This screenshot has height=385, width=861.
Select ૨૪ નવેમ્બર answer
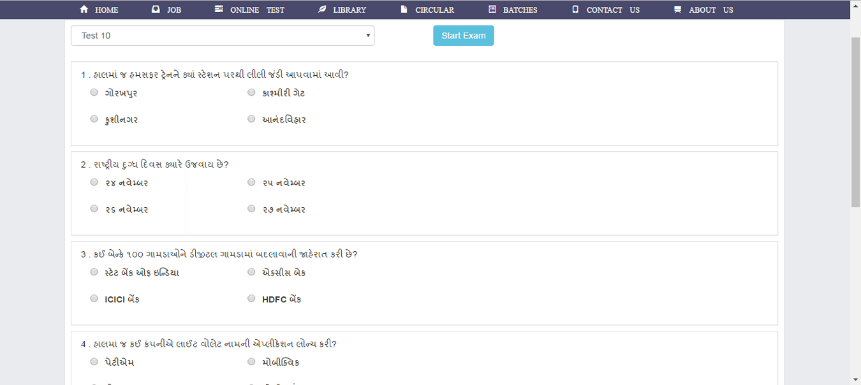point(94,182)
